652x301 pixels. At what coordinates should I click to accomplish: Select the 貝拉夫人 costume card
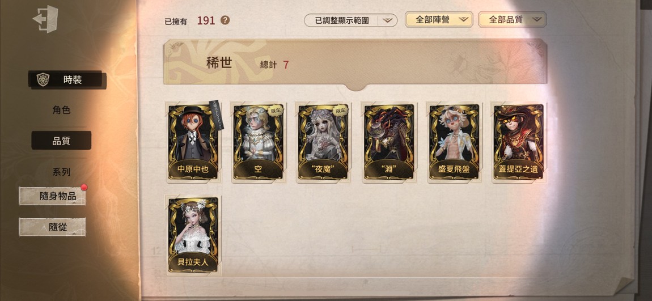(x=194, y=235)
